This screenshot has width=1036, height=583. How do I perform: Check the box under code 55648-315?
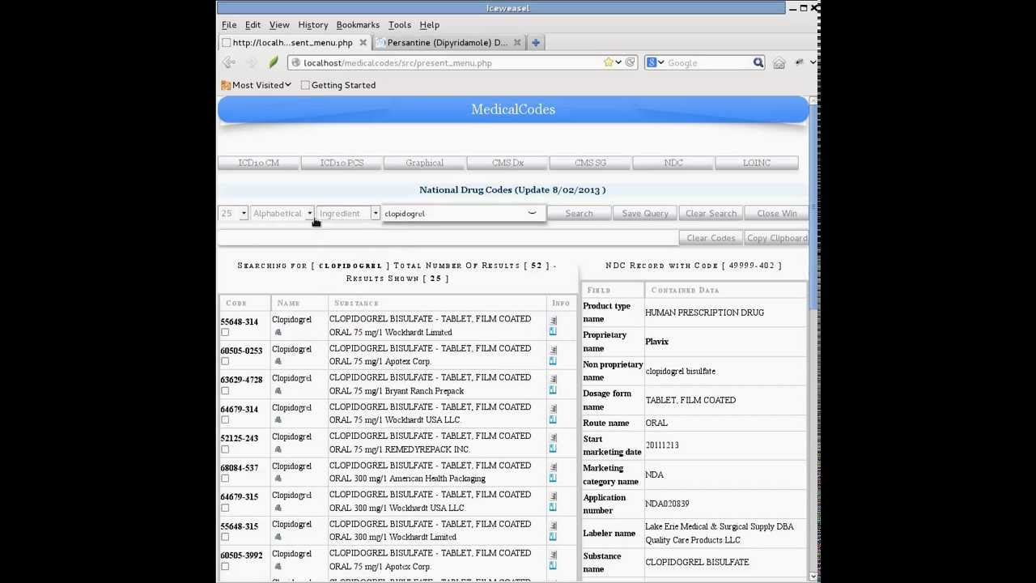click(x=225, y=537)
